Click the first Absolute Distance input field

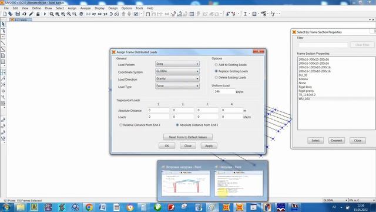pos(158,110)
